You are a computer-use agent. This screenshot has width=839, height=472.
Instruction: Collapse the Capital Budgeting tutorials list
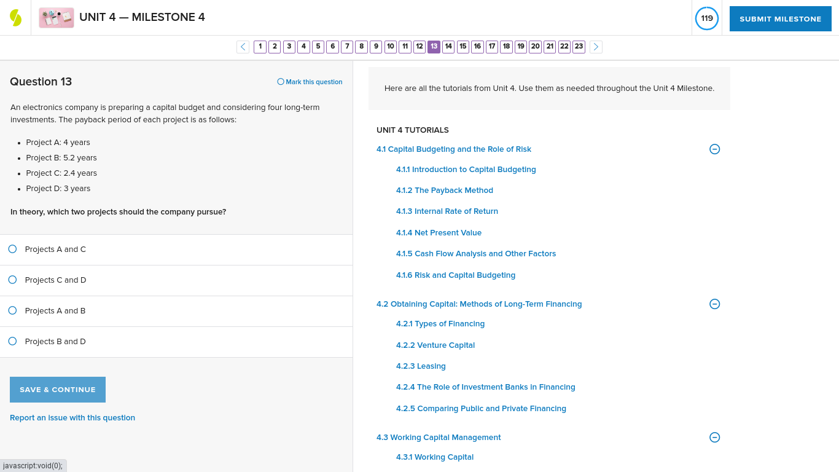[x=714, y=149]
